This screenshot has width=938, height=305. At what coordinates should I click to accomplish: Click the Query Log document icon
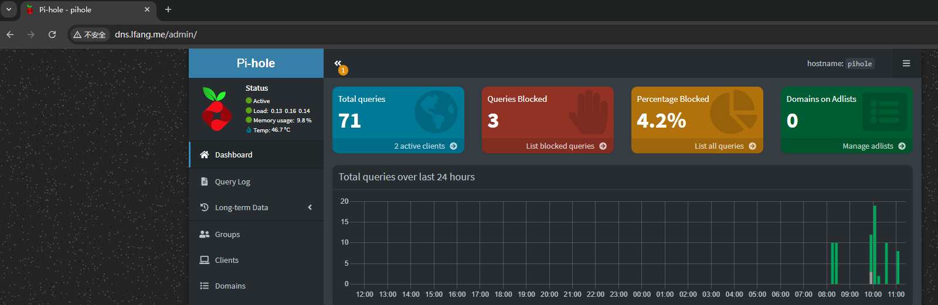coord(204,181)
